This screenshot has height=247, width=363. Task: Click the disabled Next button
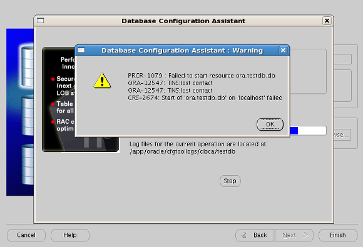[294, 236]
